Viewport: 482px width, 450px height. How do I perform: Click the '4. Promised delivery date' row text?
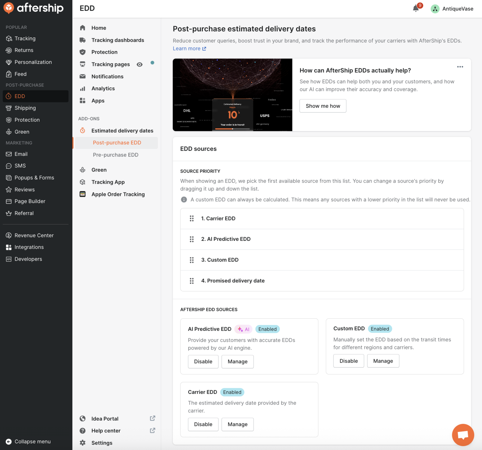click(233, 281)
